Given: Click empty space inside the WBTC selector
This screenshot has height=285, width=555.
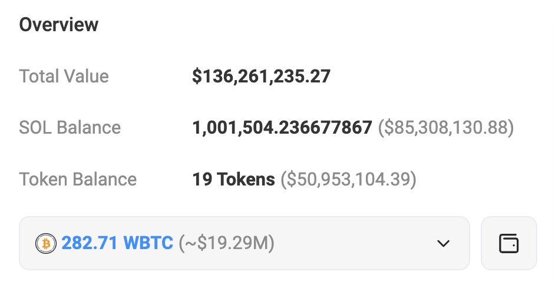Looking at the screenshot, I should pyautogui.click(x=354, y=243).
